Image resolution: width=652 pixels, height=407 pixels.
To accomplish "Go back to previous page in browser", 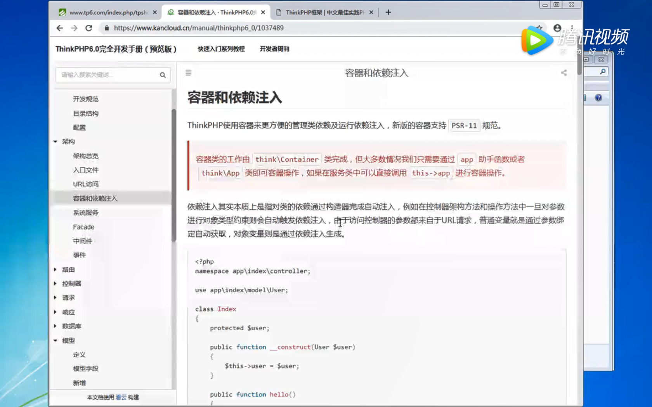I will 59,28.
